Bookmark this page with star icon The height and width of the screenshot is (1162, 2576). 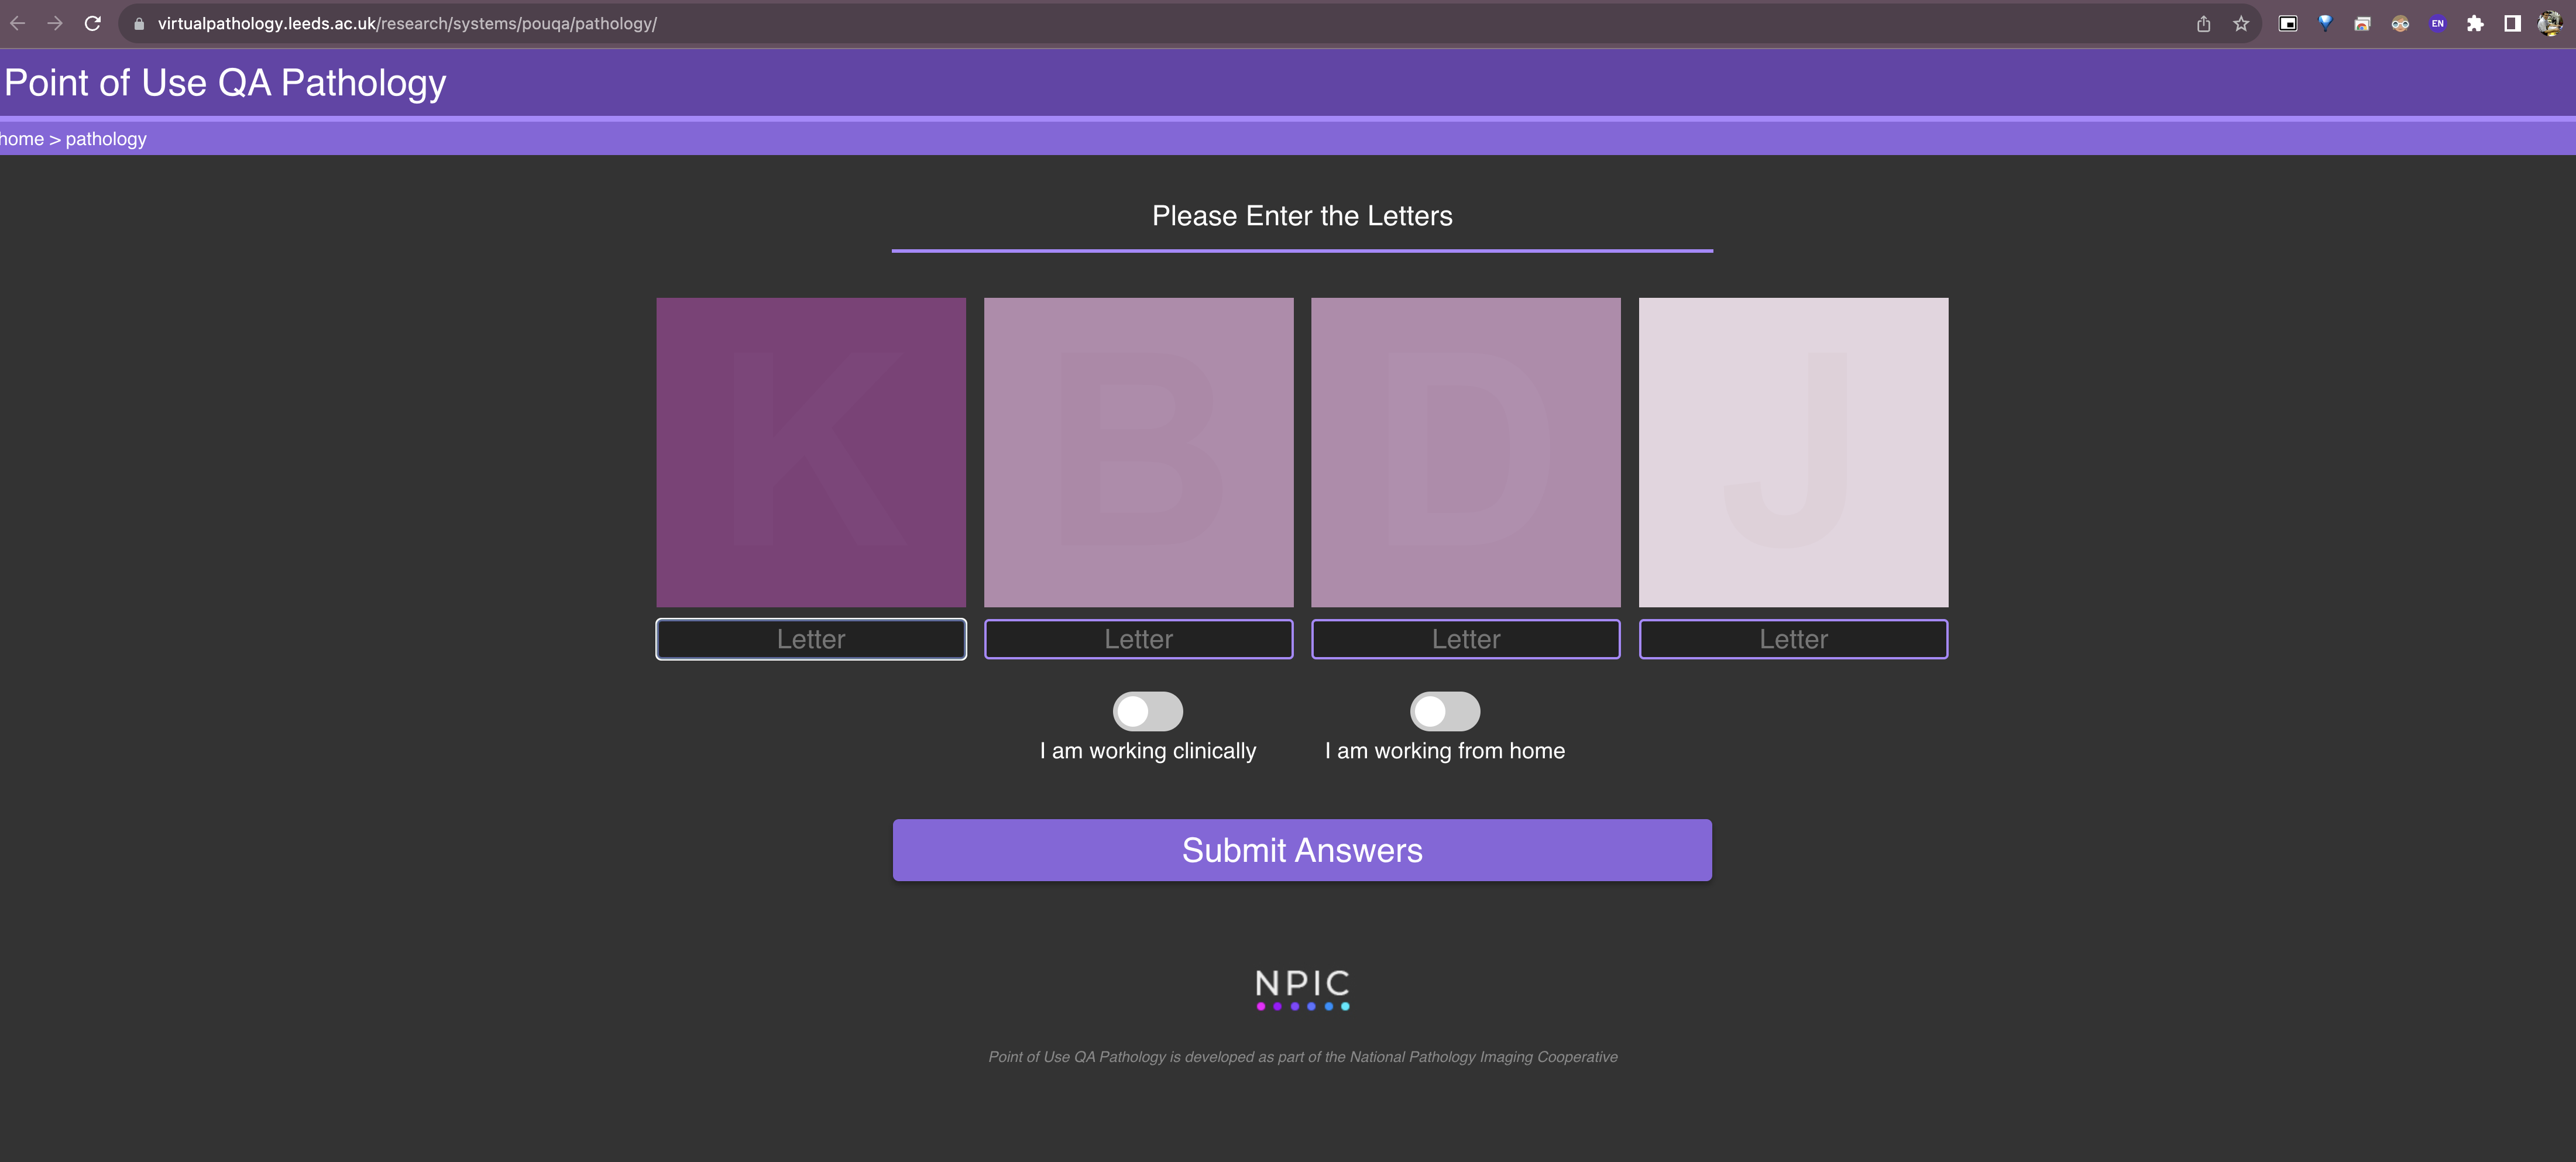tap(2241, 24)
